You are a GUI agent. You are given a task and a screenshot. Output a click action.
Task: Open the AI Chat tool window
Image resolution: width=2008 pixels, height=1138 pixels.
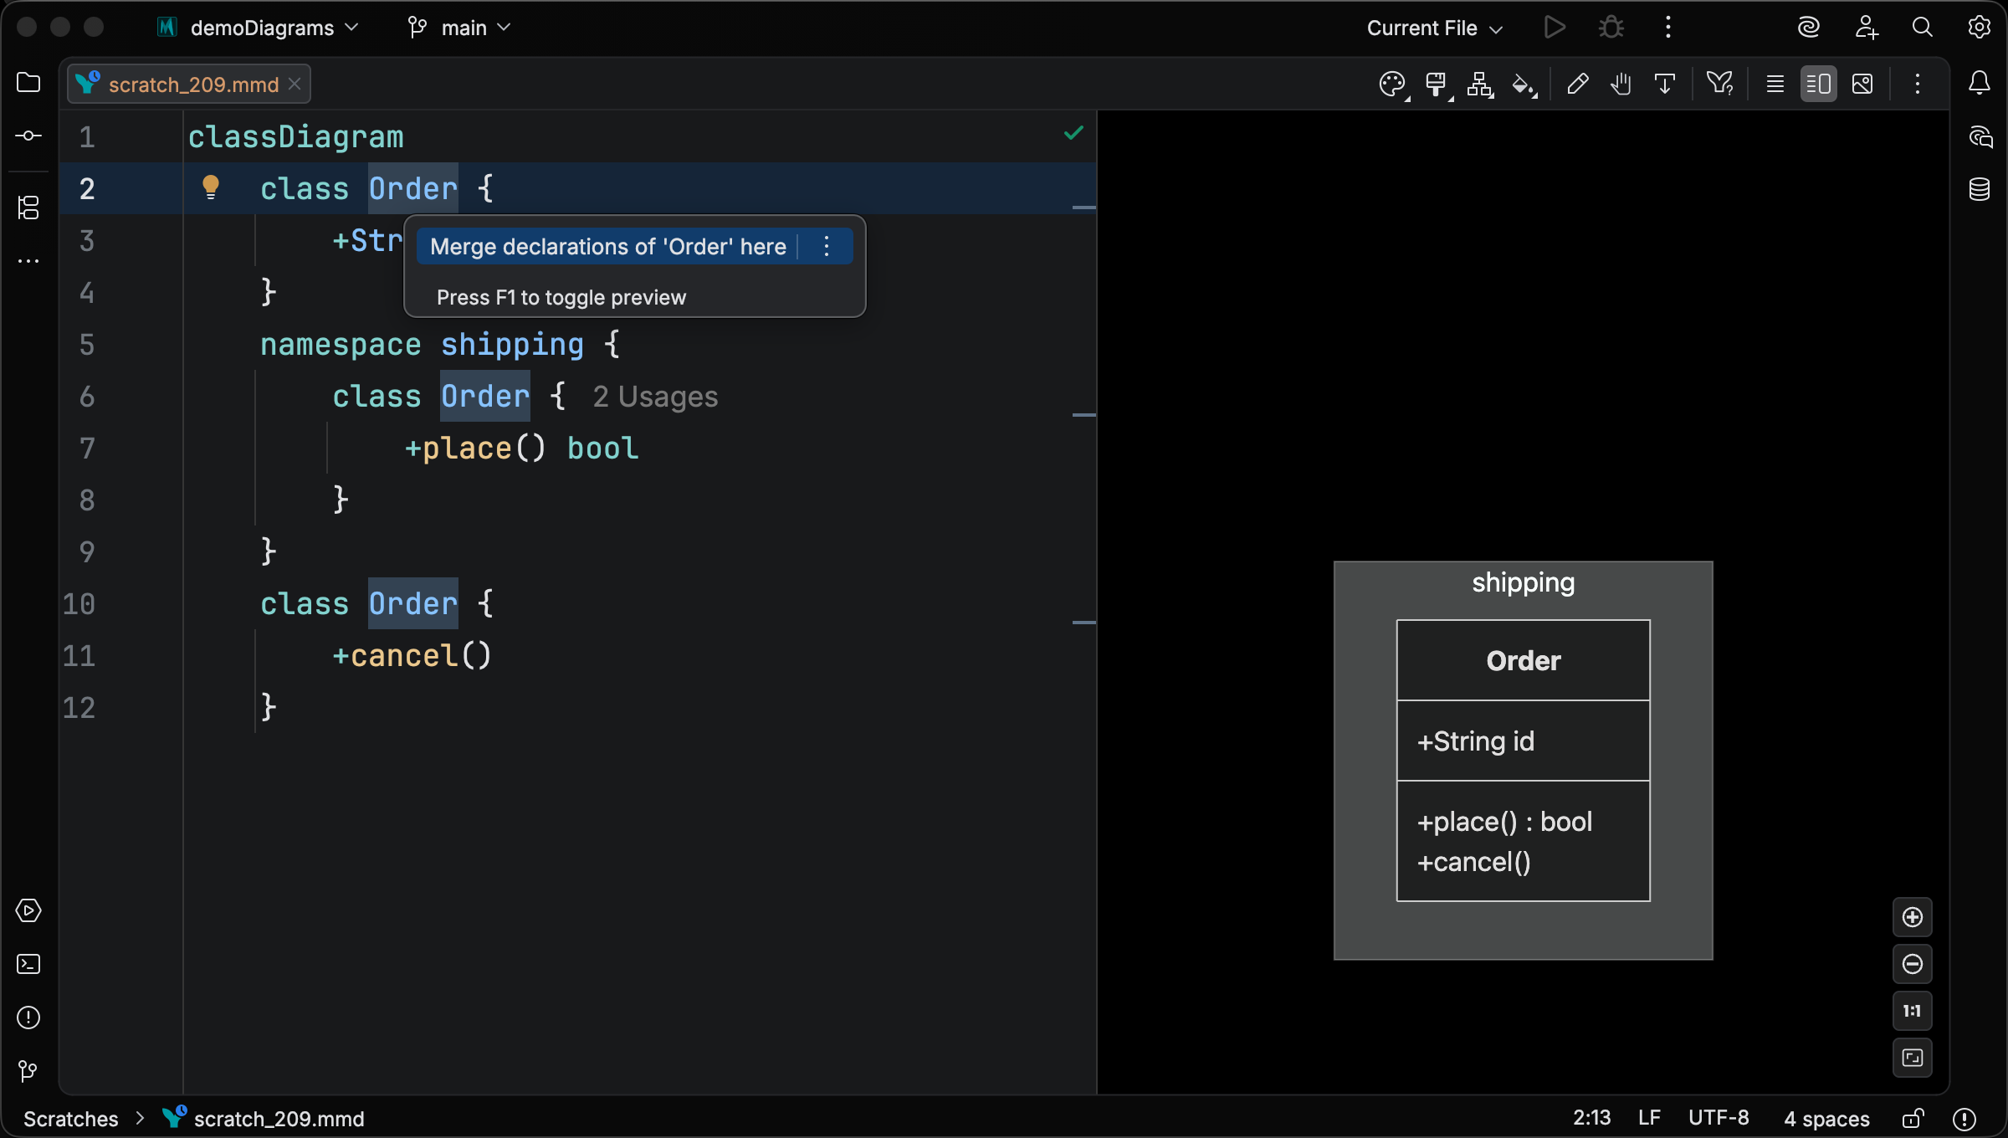[1980, 136]
